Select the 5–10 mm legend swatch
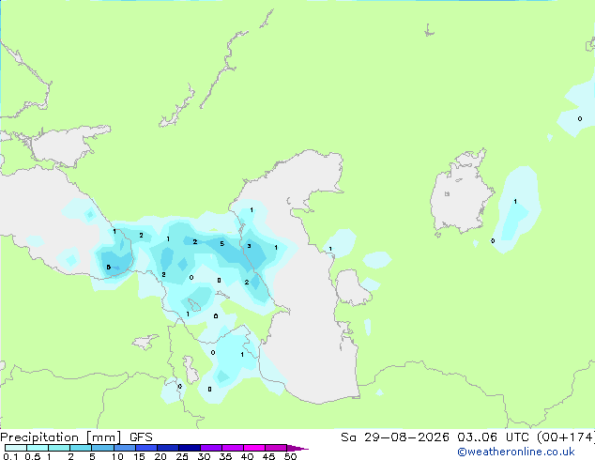The image size is (595, 460). [x=102, y=448]
